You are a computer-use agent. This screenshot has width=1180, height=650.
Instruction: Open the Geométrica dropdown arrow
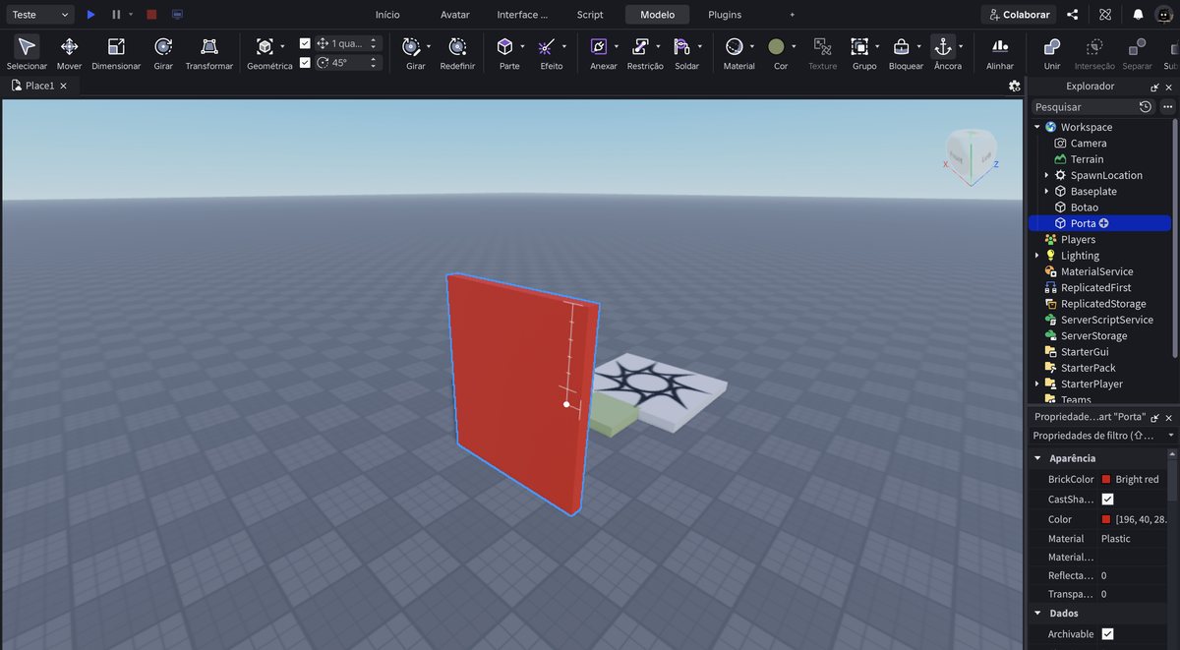point(282,46)
